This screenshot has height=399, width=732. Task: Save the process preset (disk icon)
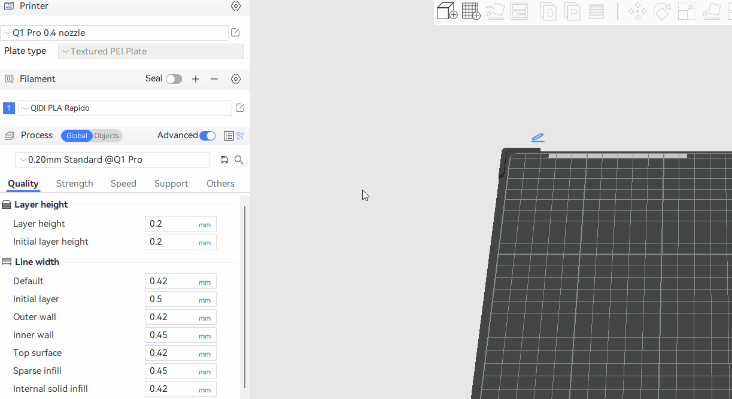coord(224,160)
